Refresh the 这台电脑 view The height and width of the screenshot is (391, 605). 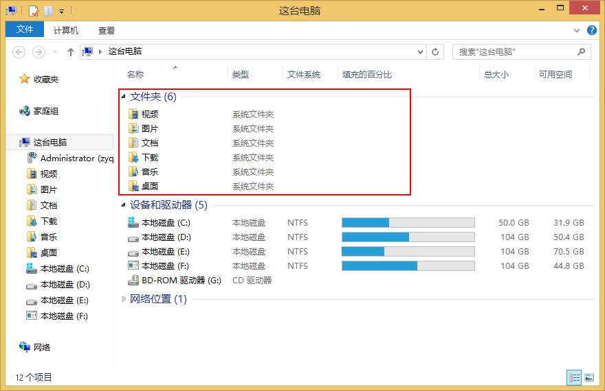[x=435, y=52]
